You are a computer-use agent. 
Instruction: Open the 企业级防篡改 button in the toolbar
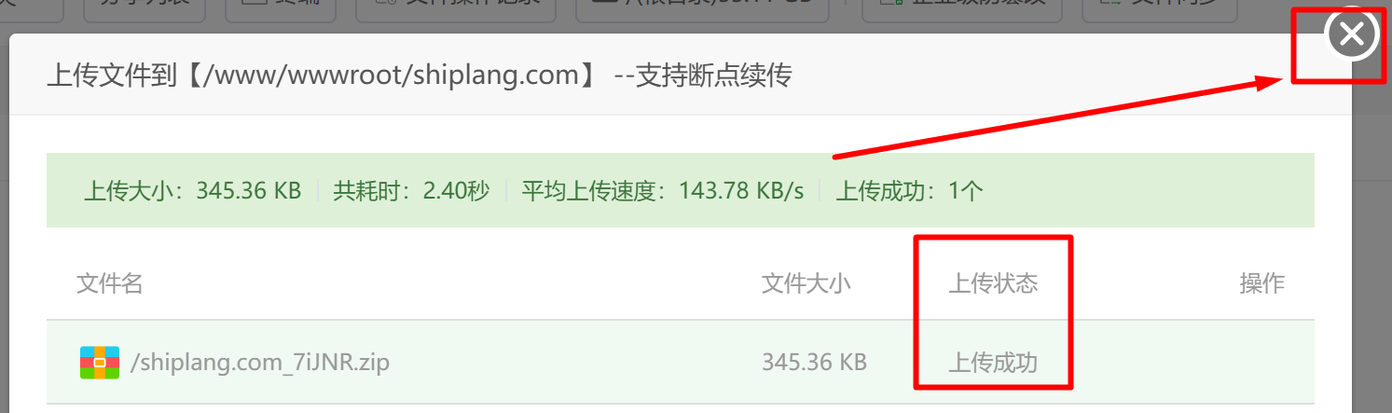961,11
